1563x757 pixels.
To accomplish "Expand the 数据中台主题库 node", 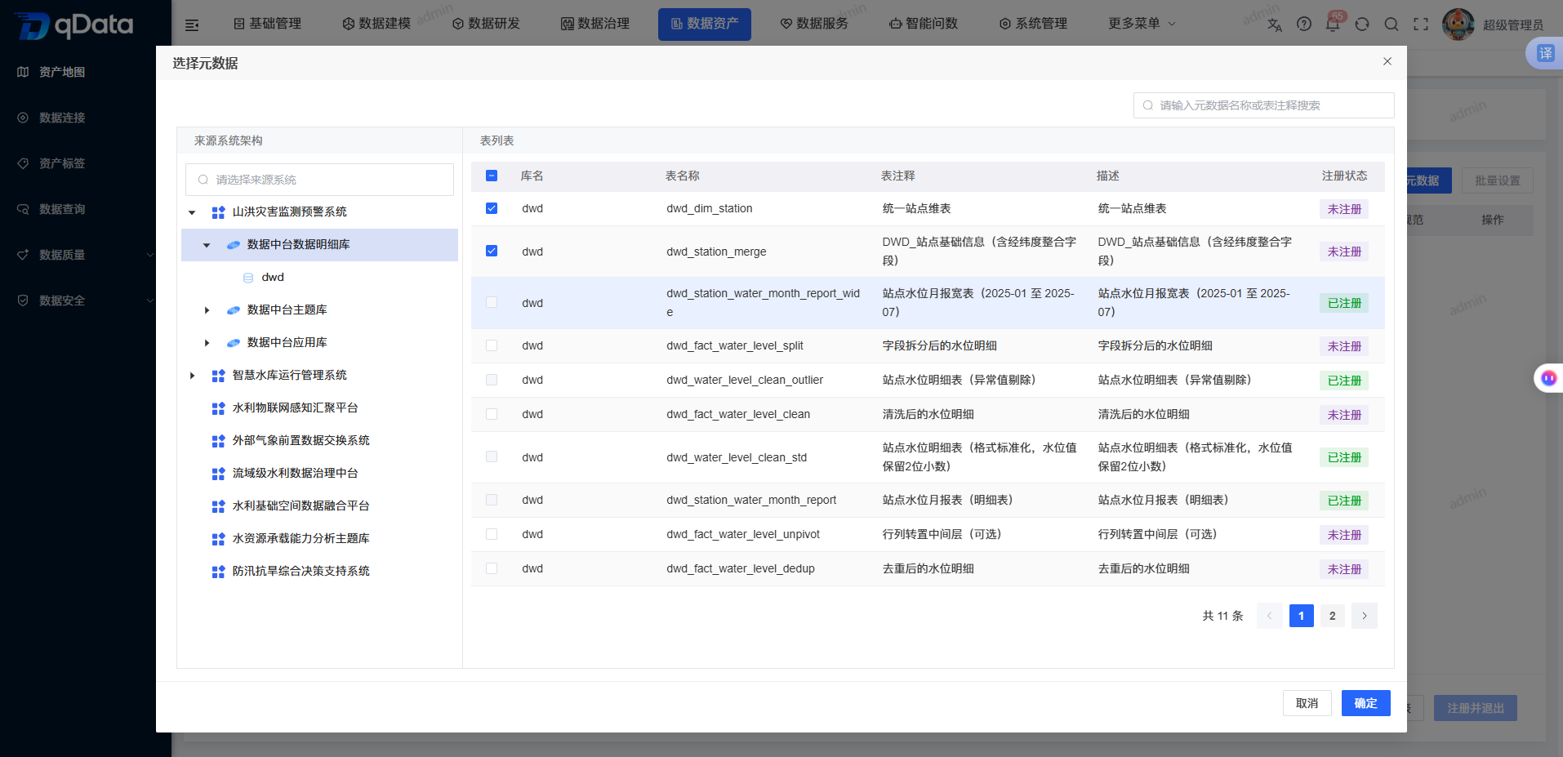I will click(207, 310).
